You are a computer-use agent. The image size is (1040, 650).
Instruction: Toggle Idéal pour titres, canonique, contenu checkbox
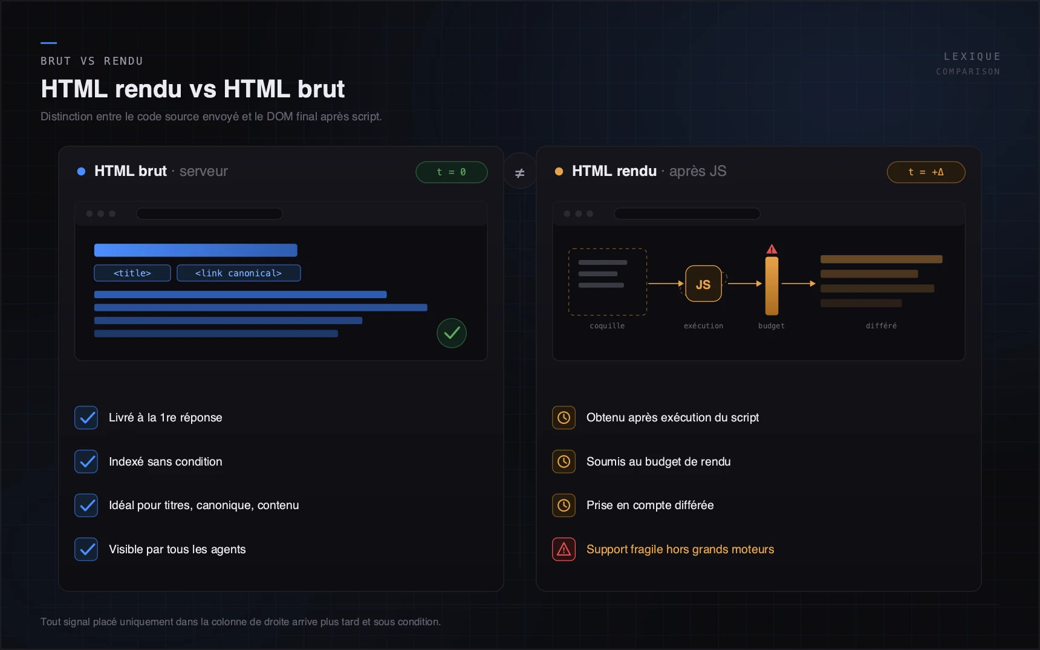point(86,505)
